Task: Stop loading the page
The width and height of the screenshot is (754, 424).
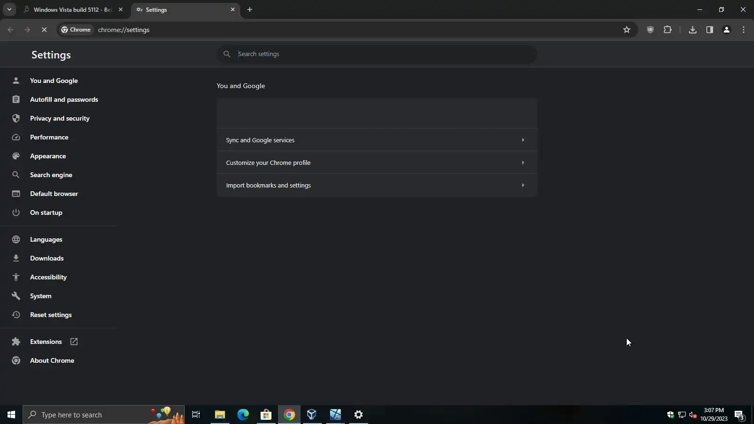Action: click(x=44, y=30)
